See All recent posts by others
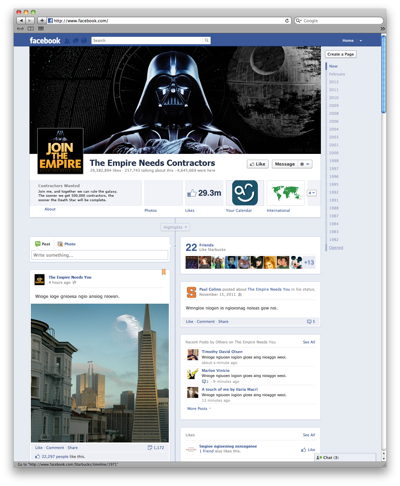The width and height of the screenshot is (400, 486). (x=309, y=342)
